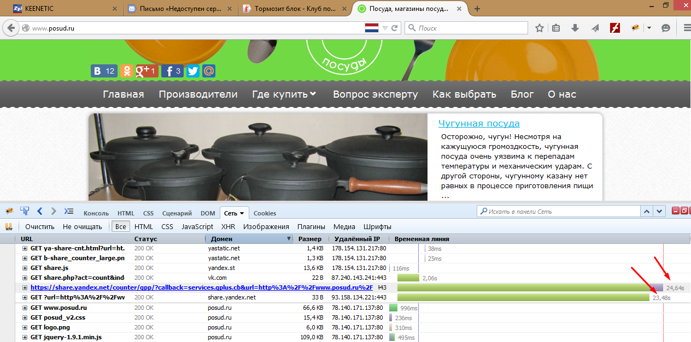Activate the element inspector tool in Firebug
Screen dimensions: 691x342
click(x=25, y=211)
